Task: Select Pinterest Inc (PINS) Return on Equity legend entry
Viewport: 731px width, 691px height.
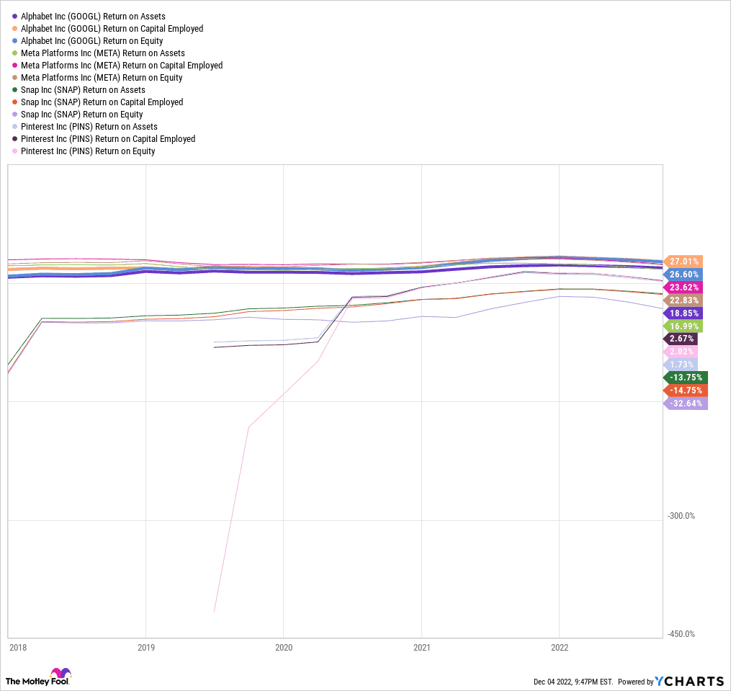Action: 88,151
